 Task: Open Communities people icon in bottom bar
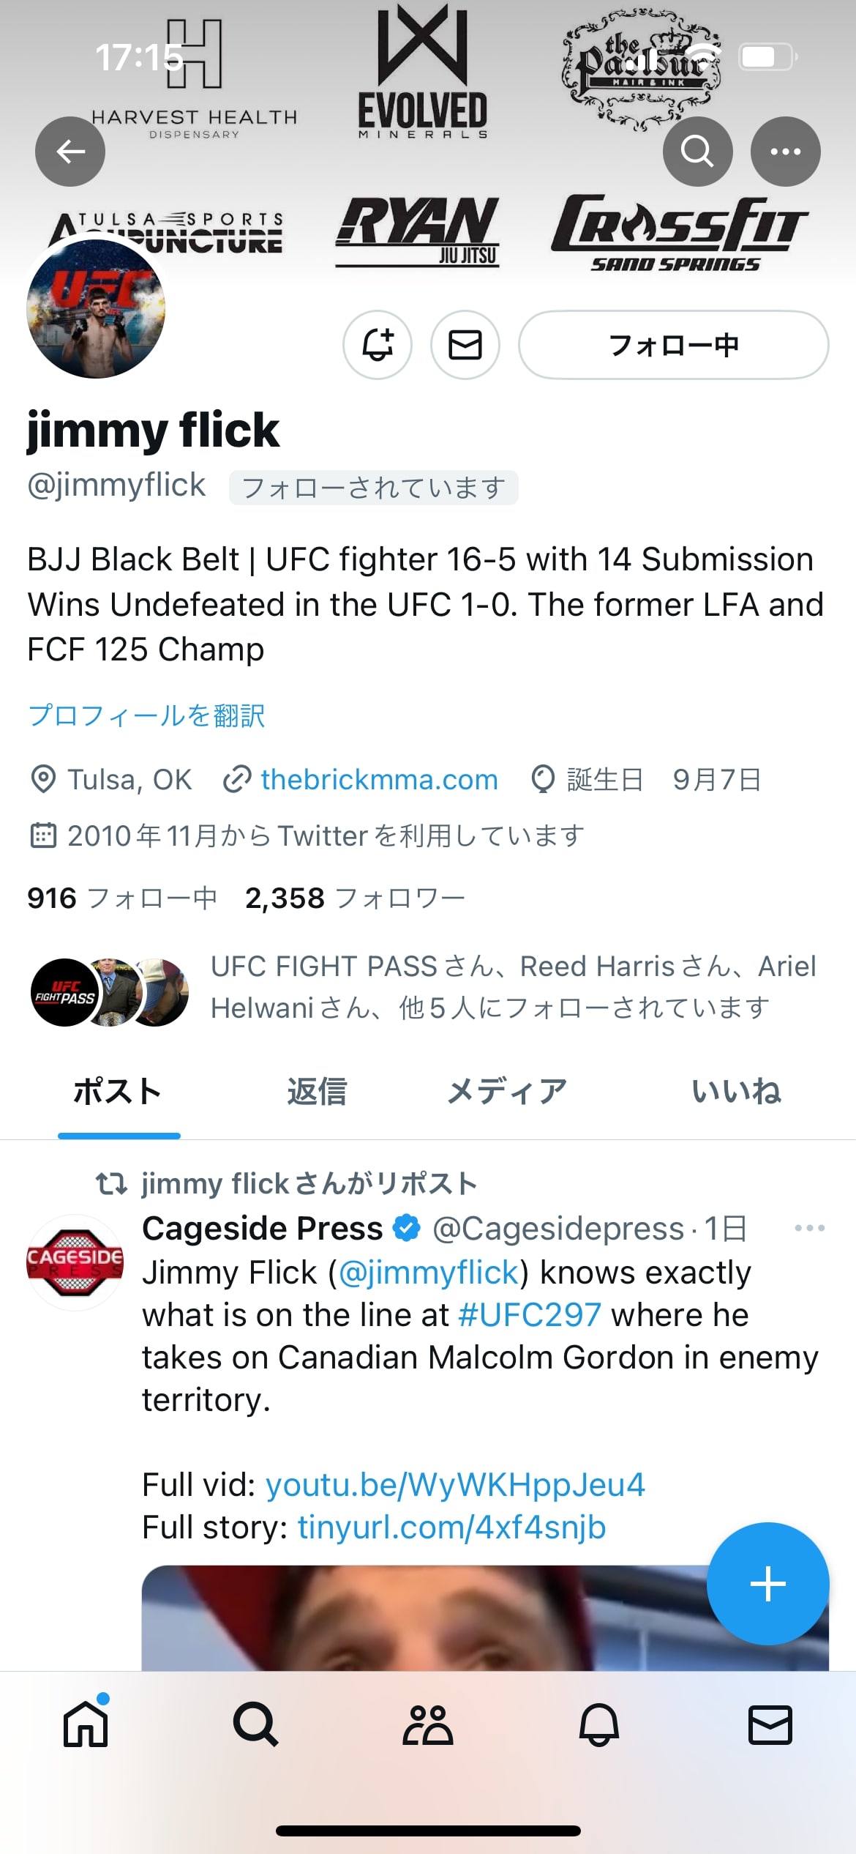(x=428, y=1724)
